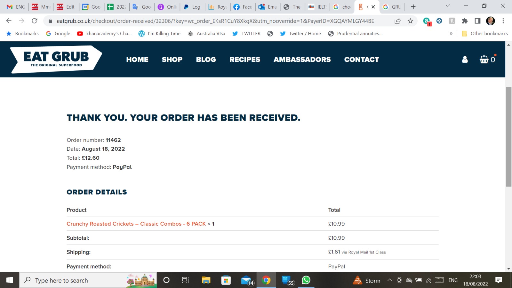Go to the SHOP menu item

pos(172,60)
